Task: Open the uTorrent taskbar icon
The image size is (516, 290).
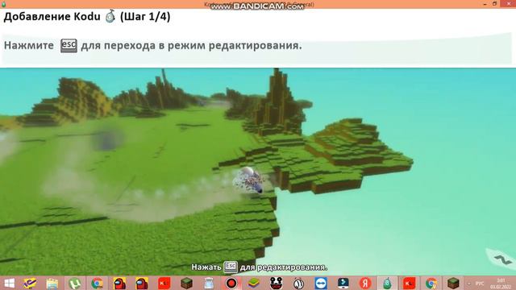Action: (x=75, y=283)
